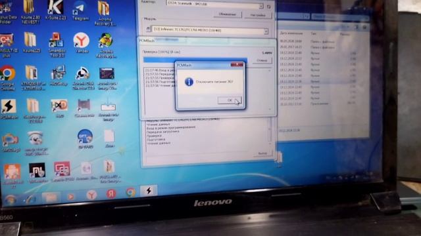Click the blue info icon in the dialog
Screen dimensions: 421x236
coord(189,82)
